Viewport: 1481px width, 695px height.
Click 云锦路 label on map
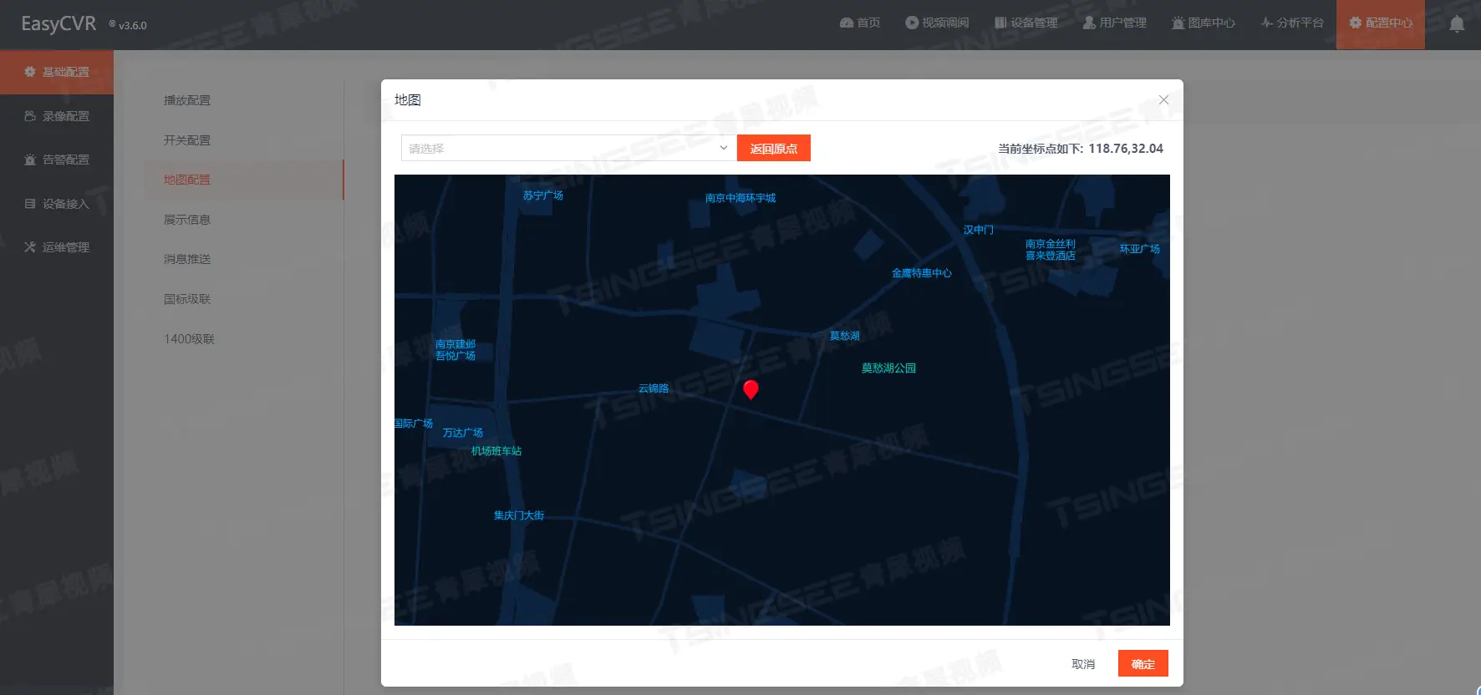[654, 388]
